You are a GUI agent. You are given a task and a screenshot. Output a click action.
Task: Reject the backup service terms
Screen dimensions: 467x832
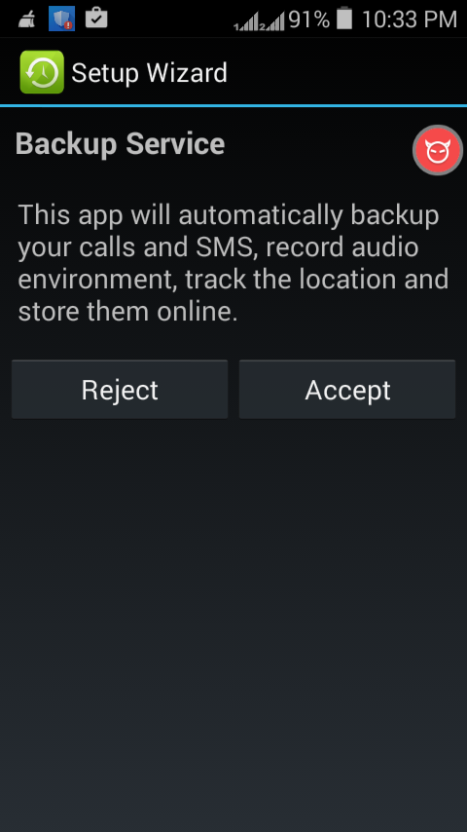[120, 390]
